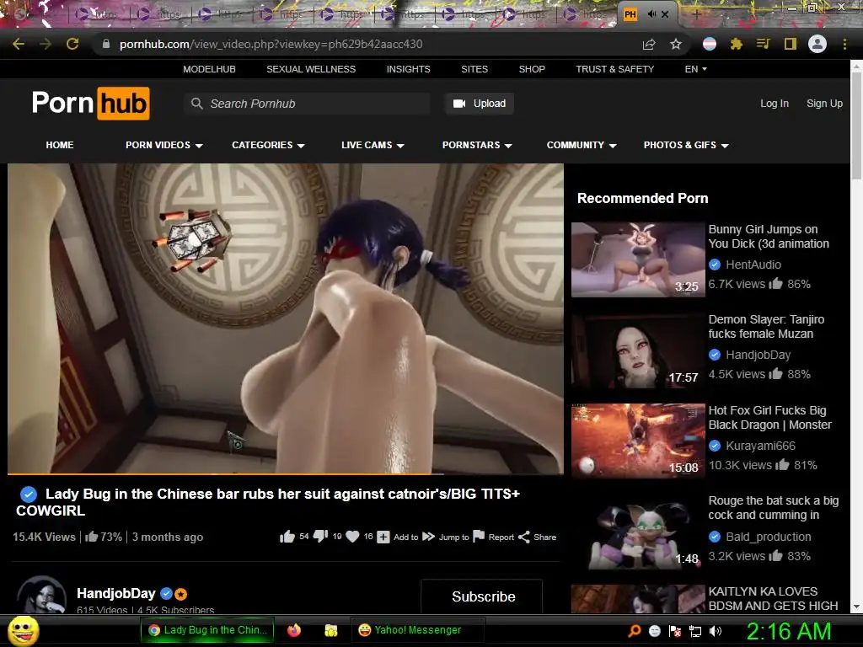Expand the CATEGORIES dropdown menu
The image size is (863, 647).
click(x=268, y=145)
